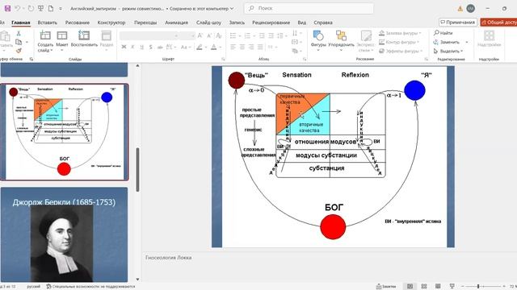Open the Справка ribbon tab
Screen dimensions: 517x290
(x=323, y=23)
